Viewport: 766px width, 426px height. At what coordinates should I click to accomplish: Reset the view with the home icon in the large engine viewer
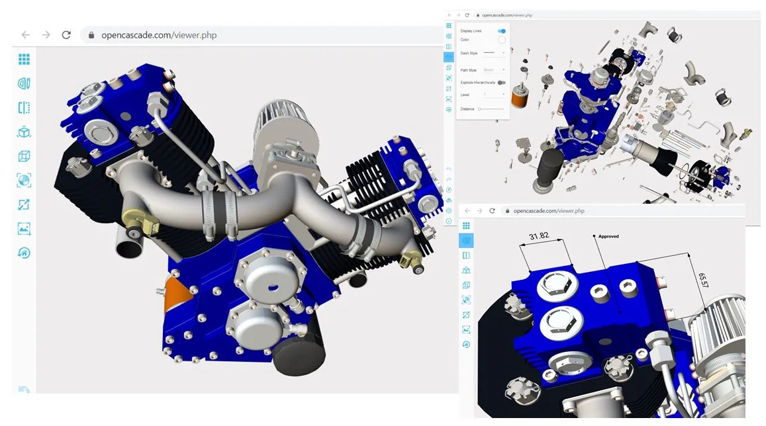(x=24, y=253)
